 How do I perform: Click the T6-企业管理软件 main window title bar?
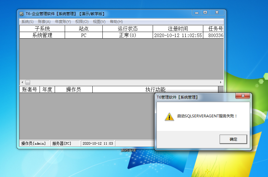click(106, 14)
